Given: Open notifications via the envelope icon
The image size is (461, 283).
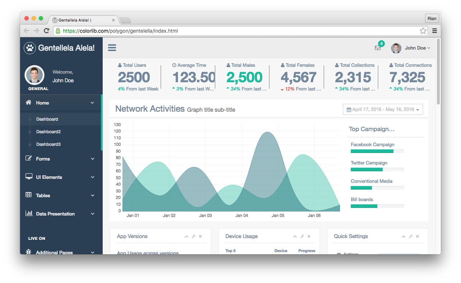Looking at the screenshot, I should tap(377, 48).
